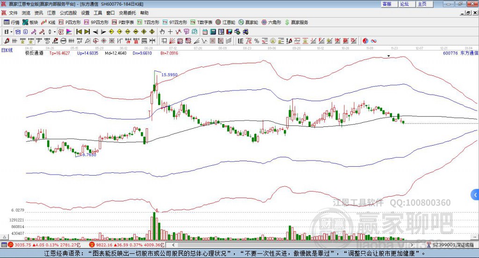Image resolution: width=479 pixels, height=258 pixels.
Task: Expand the candlestick type dropdown arrow
Action: pos(55,32)
